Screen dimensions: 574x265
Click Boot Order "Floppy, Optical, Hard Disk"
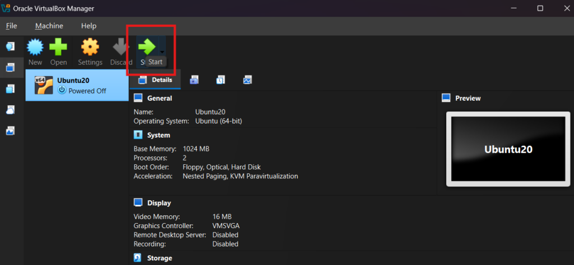tap(221, 167)
